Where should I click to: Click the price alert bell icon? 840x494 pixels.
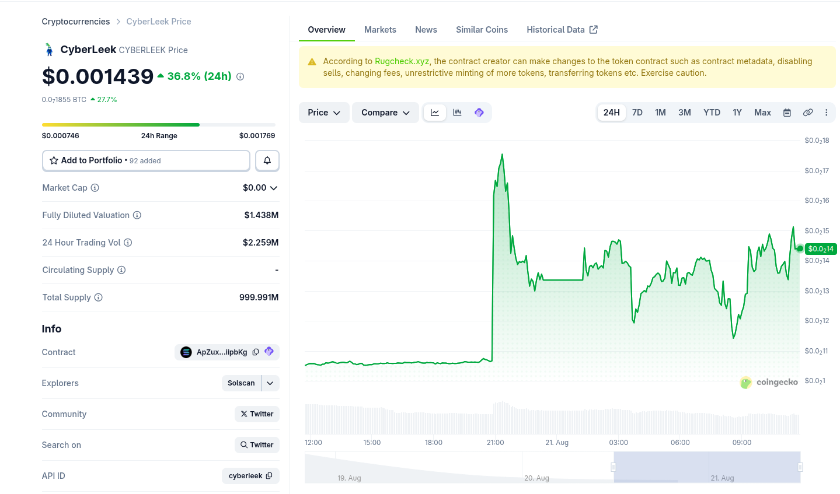point(267,160)
